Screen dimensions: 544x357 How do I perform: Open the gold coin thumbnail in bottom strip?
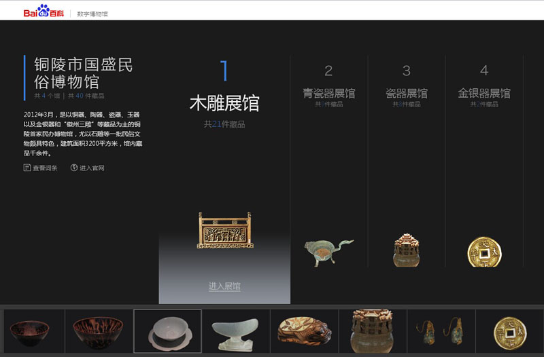tap(509, 332)
